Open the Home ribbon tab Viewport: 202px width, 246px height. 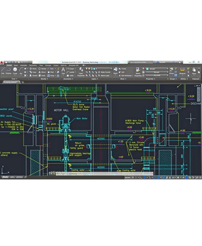[x=9, y=65]
